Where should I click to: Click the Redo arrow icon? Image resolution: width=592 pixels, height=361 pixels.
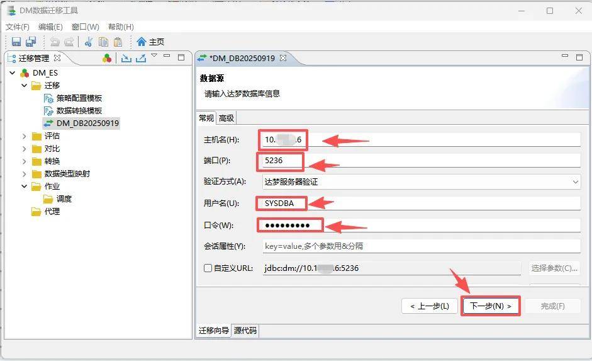[69, 42]
